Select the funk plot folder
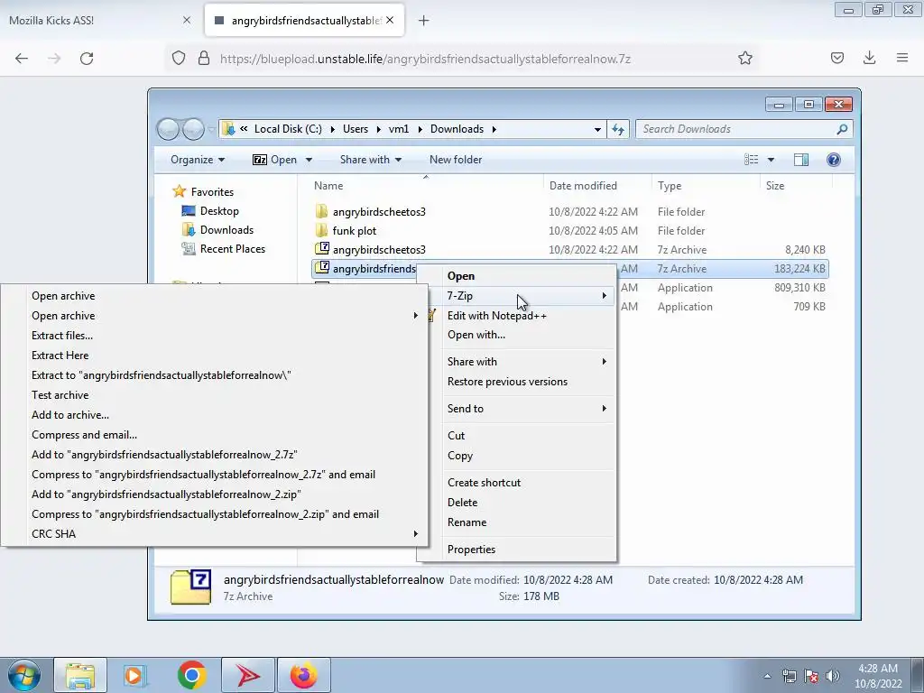Image resolution: width=924 pixels, height=693 pixels. (x=354, y=230)
